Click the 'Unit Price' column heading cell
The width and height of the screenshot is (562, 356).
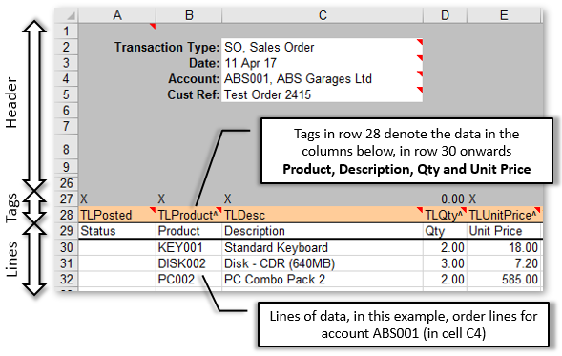tap(505, 231)
